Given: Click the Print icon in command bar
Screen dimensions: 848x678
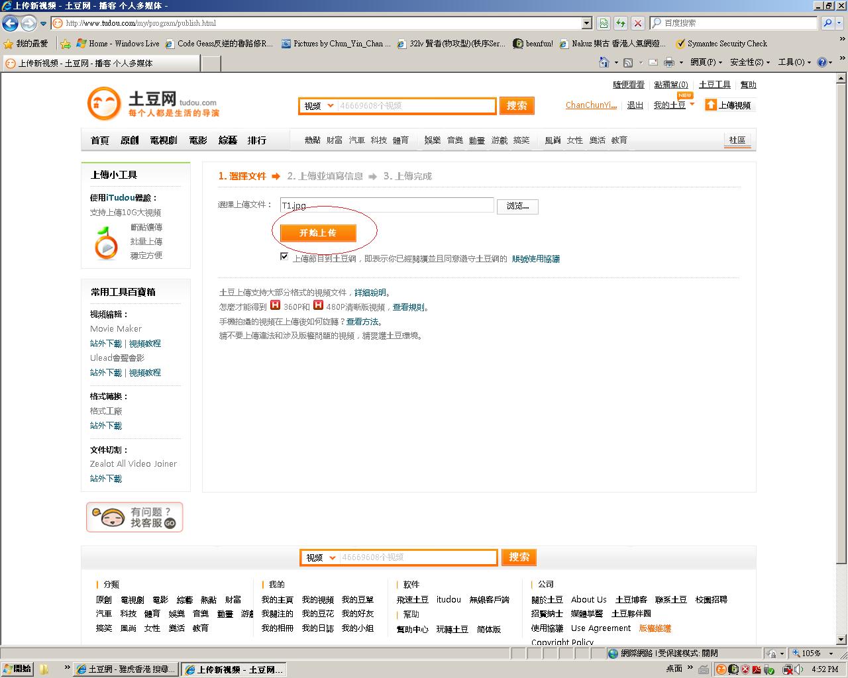Looking at the screenshot, I should pyautogui.click(x=669, y=62).
